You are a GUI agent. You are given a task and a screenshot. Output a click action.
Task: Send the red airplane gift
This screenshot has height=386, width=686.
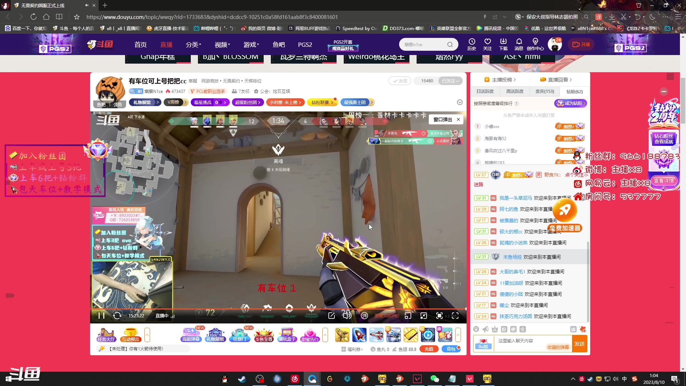(377, 335)
